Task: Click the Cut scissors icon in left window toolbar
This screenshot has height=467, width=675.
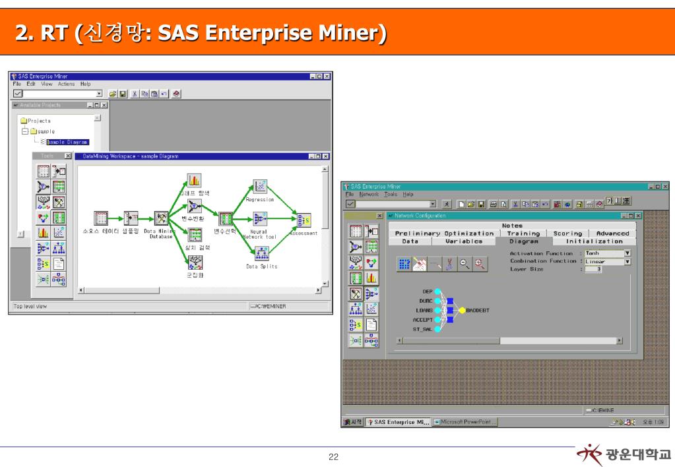Action: (135, 94)
